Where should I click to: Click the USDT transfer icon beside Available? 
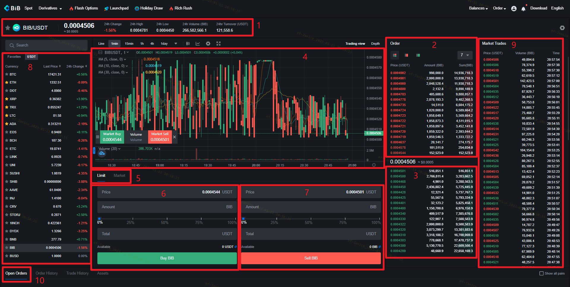pyautogui.click(x=236, y=247)
